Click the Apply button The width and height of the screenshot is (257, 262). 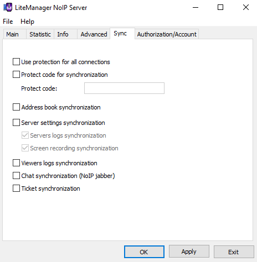click(x=189, y=251)
